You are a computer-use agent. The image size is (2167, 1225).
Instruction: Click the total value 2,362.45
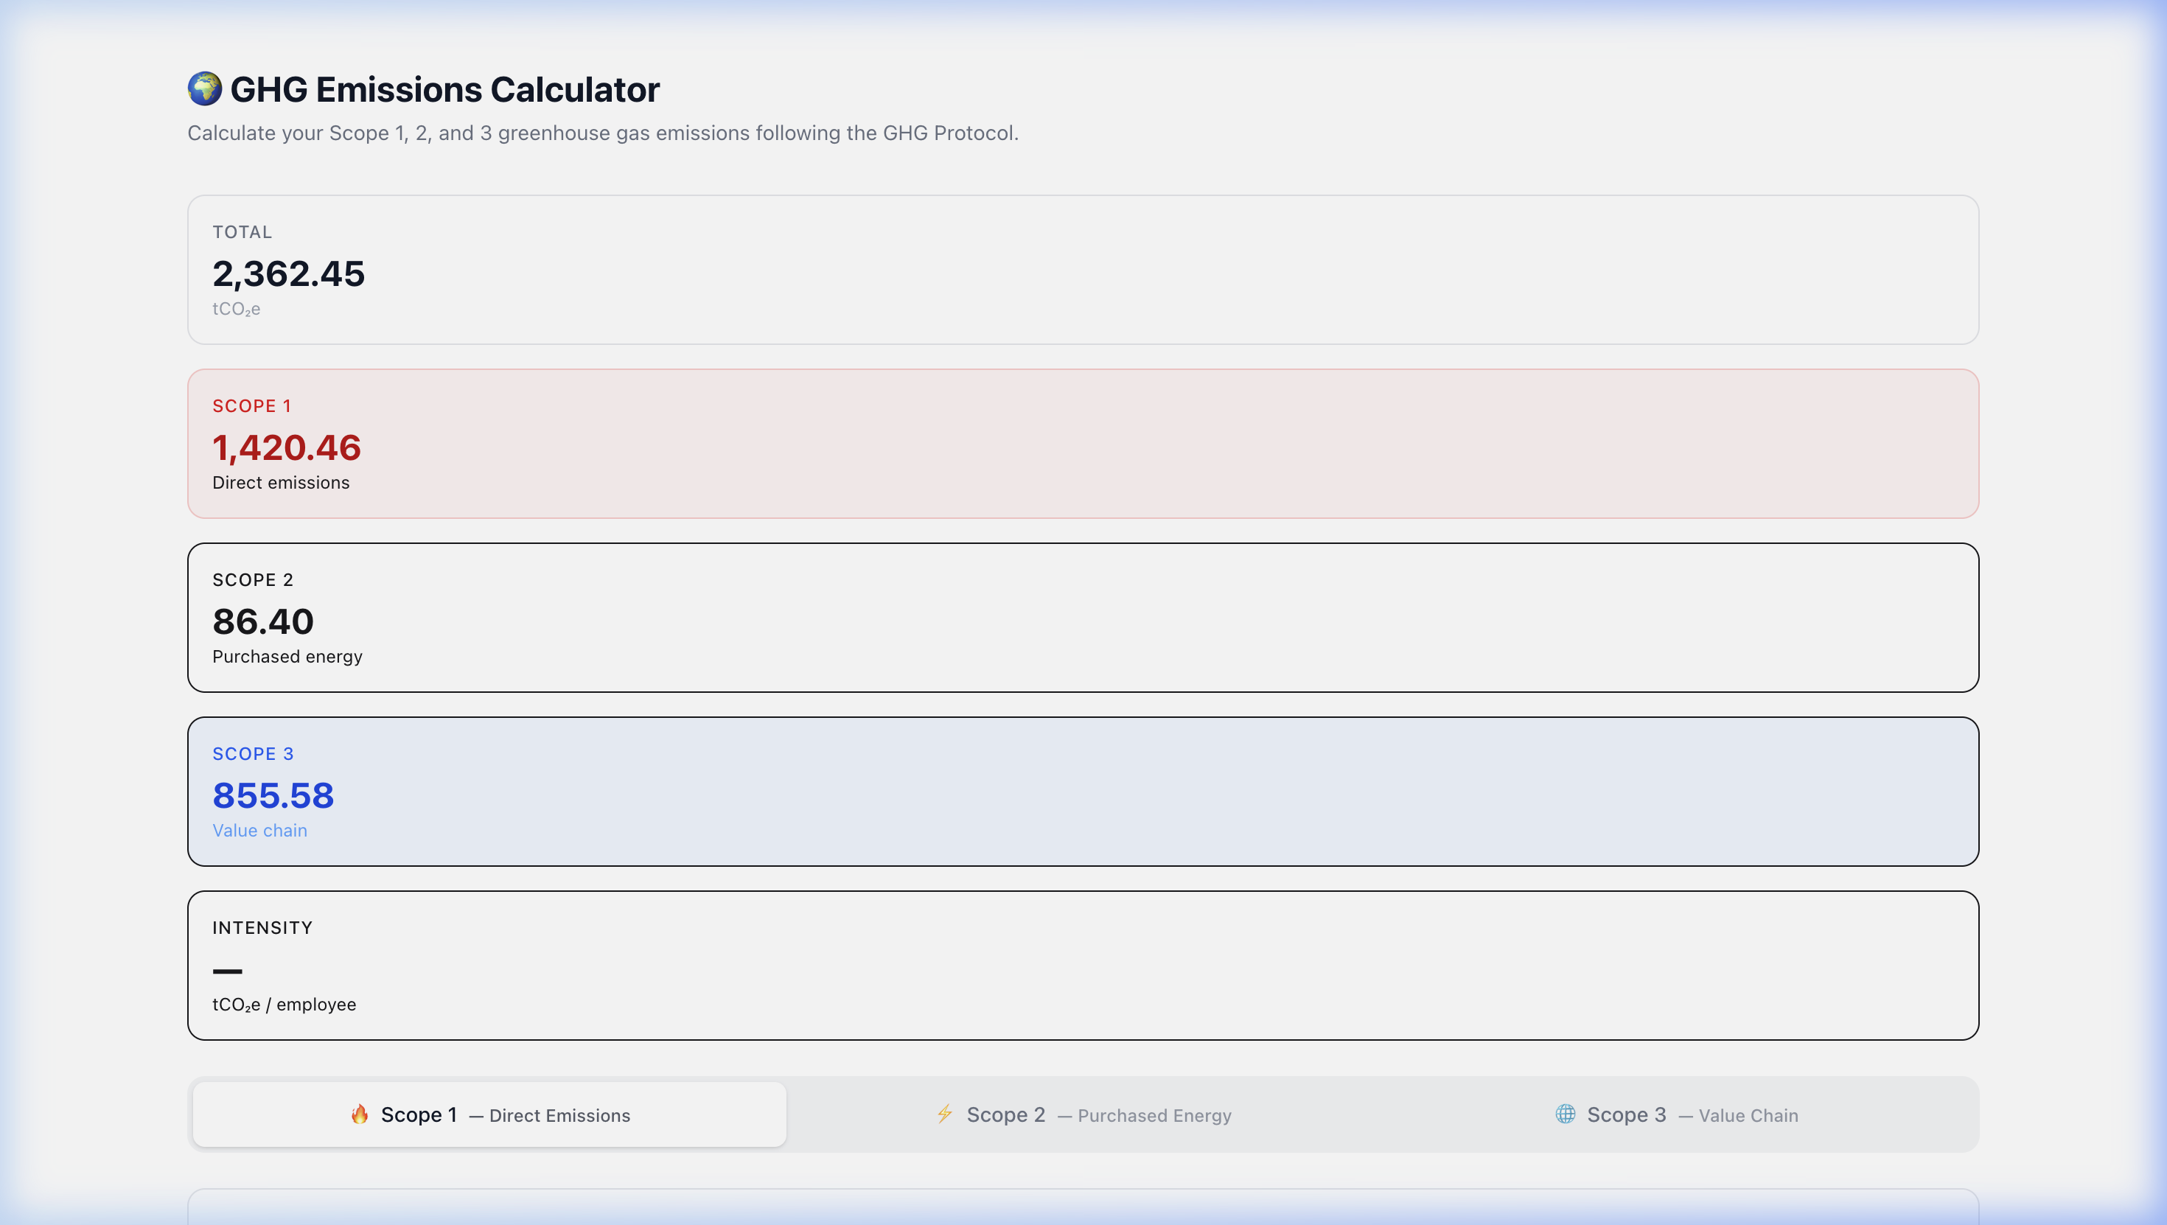[290, 273]
